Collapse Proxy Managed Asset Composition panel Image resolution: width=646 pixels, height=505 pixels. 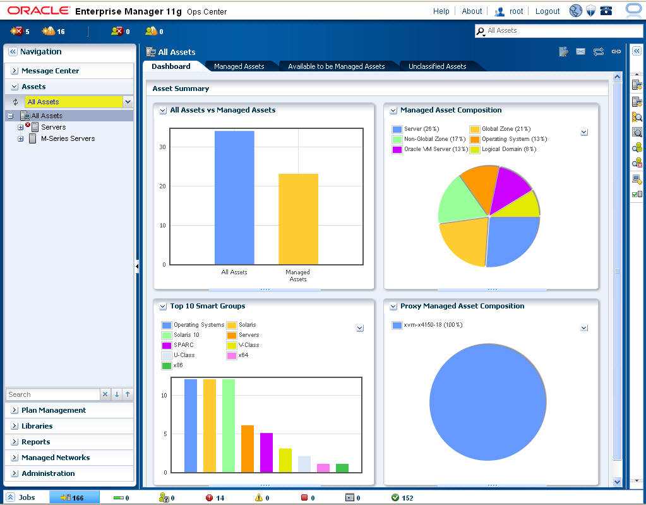pos(393,307)
